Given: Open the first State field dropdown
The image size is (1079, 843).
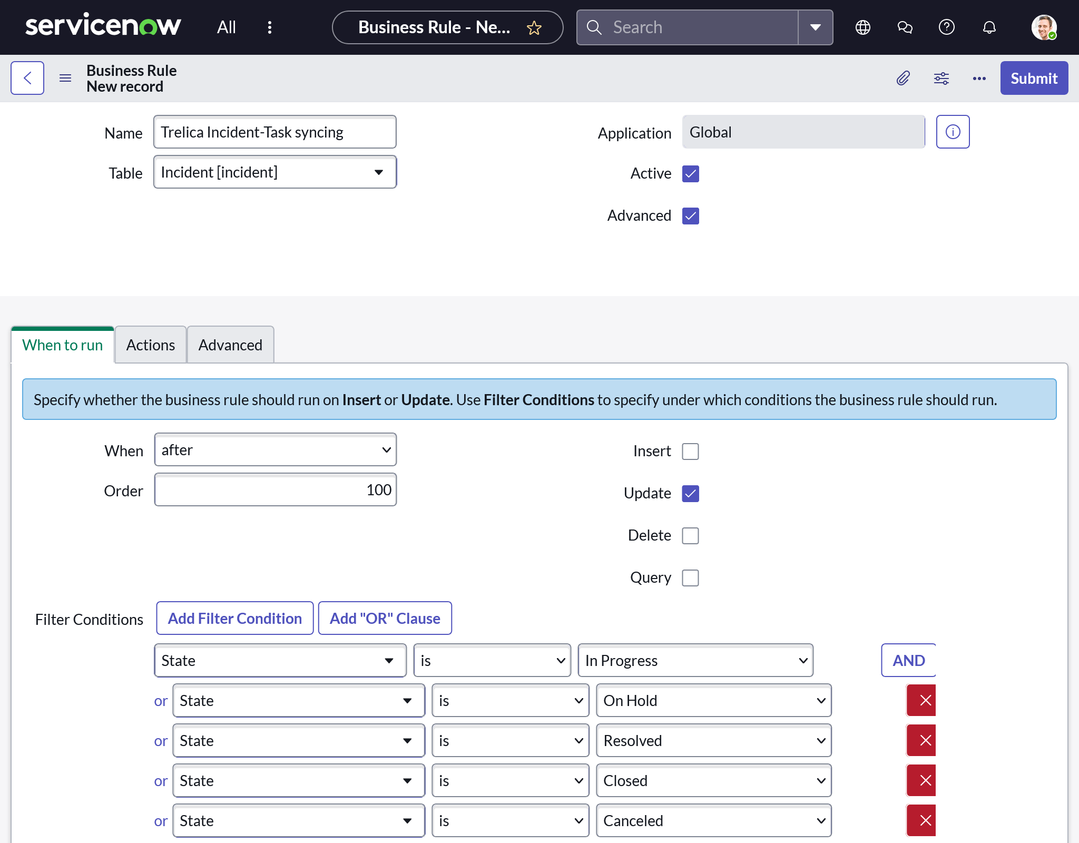Looking at the screenshot, I should [x=280, y=660].
